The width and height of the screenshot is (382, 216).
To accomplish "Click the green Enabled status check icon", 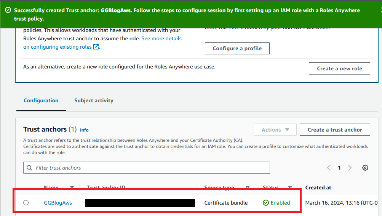I will click(x=266, y=203).
